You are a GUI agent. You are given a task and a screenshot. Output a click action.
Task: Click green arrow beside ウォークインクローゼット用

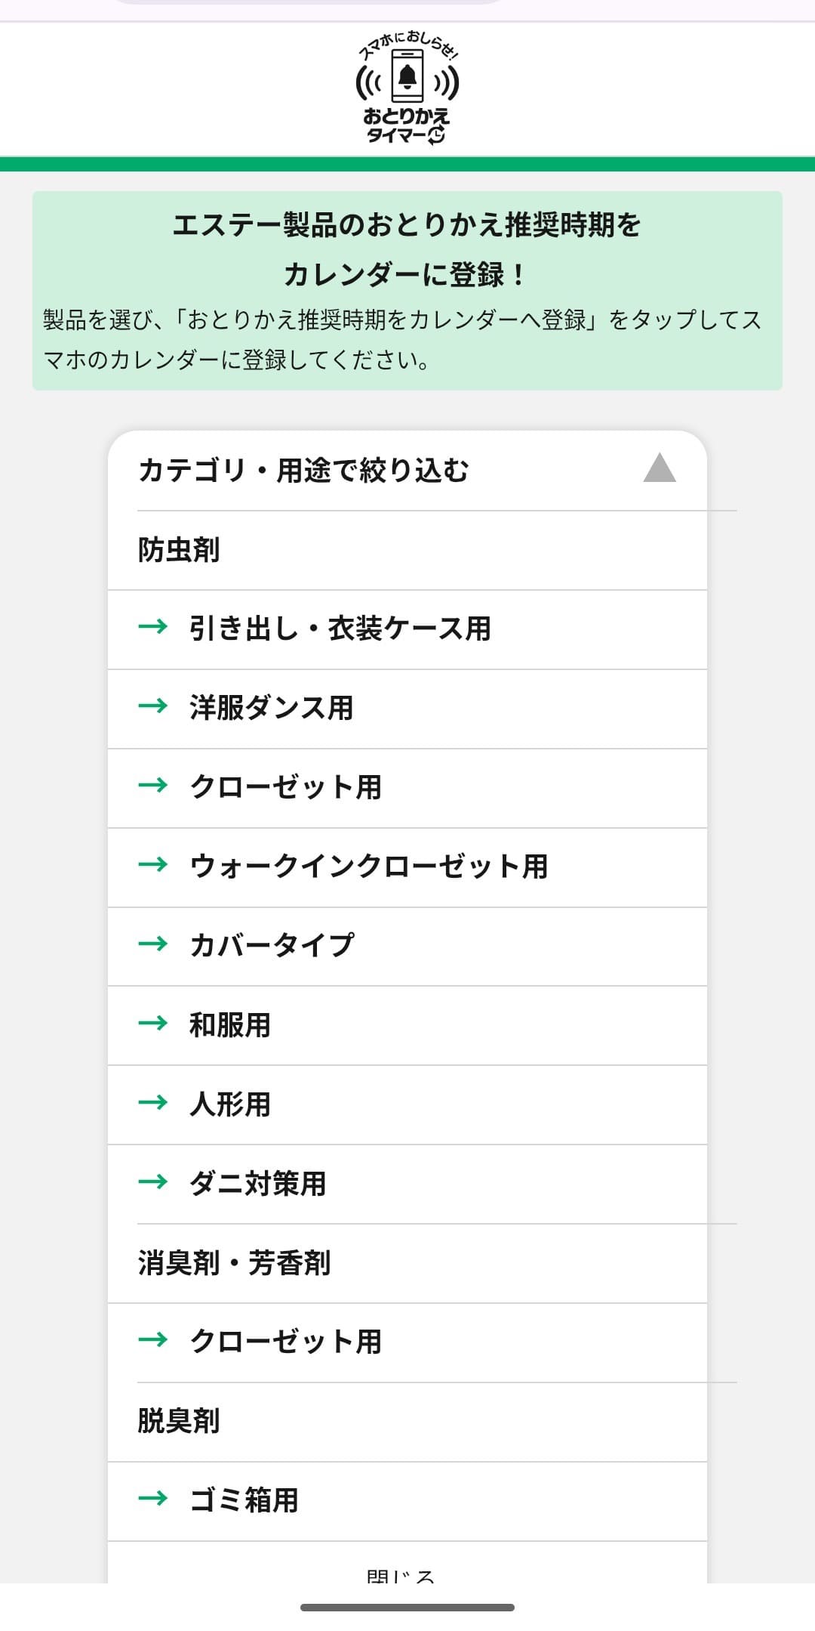coord(153,864)
